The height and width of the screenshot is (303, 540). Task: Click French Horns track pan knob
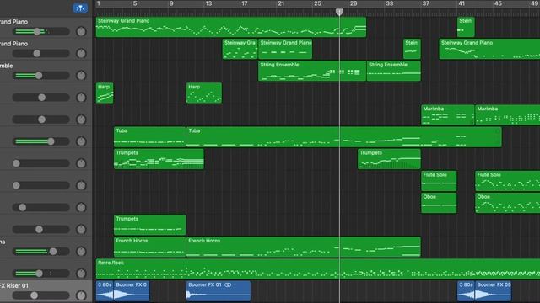click(81, 252)
